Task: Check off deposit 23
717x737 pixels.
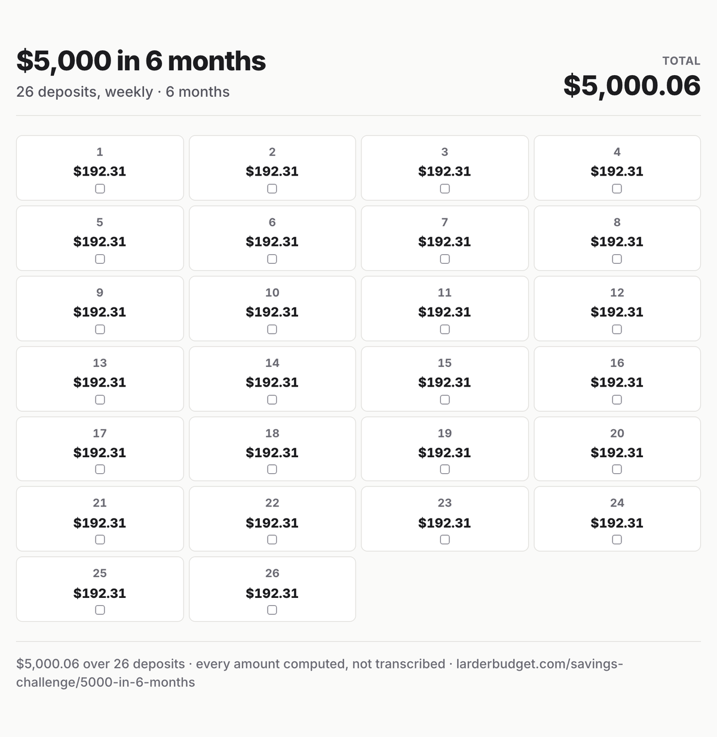Action: [x=445, y=539]
